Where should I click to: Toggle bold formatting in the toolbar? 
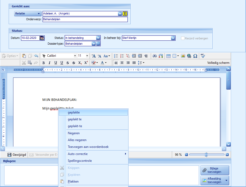coord(44,63)
